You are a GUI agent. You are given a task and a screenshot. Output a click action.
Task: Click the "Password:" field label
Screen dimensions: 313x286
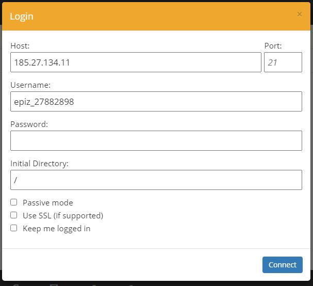pyautogui.click(x=29, y=124)
